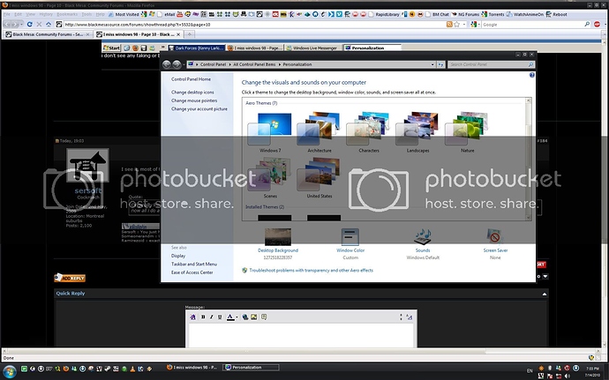Click Change desktop icons link
The height and width of the screenshot is (380, 609).
[x=192, y=93]
